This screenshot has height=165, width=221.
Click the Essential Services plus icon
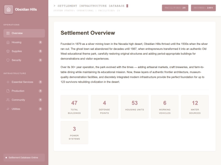8,82
